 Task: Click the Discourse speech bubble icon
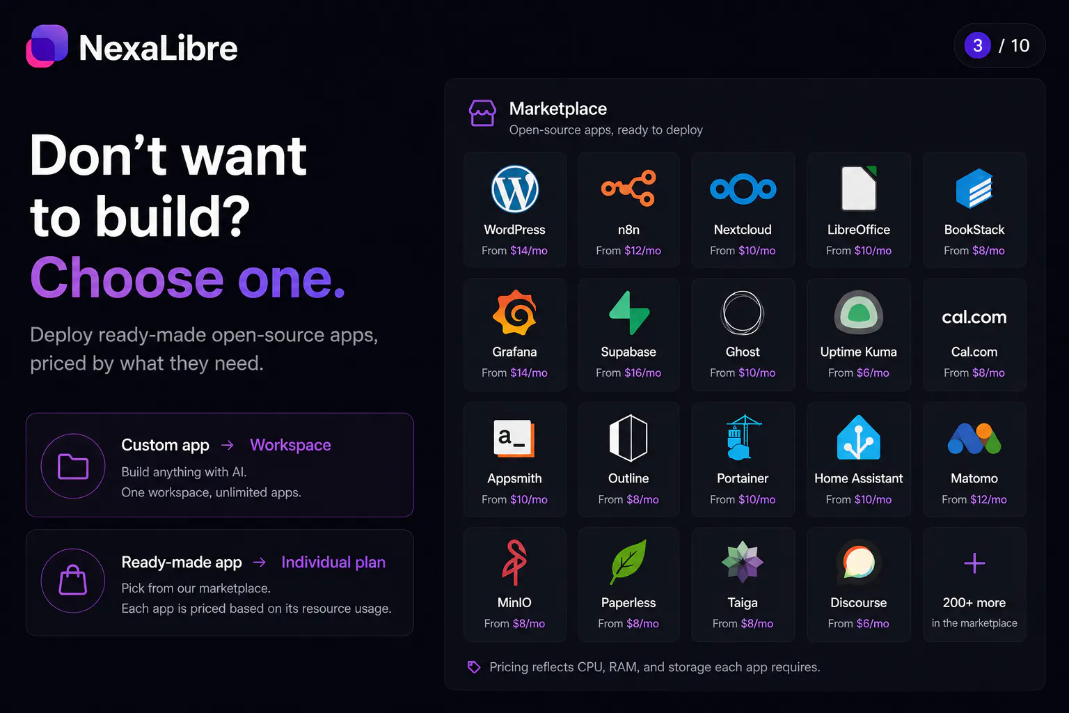click(859, 563)
